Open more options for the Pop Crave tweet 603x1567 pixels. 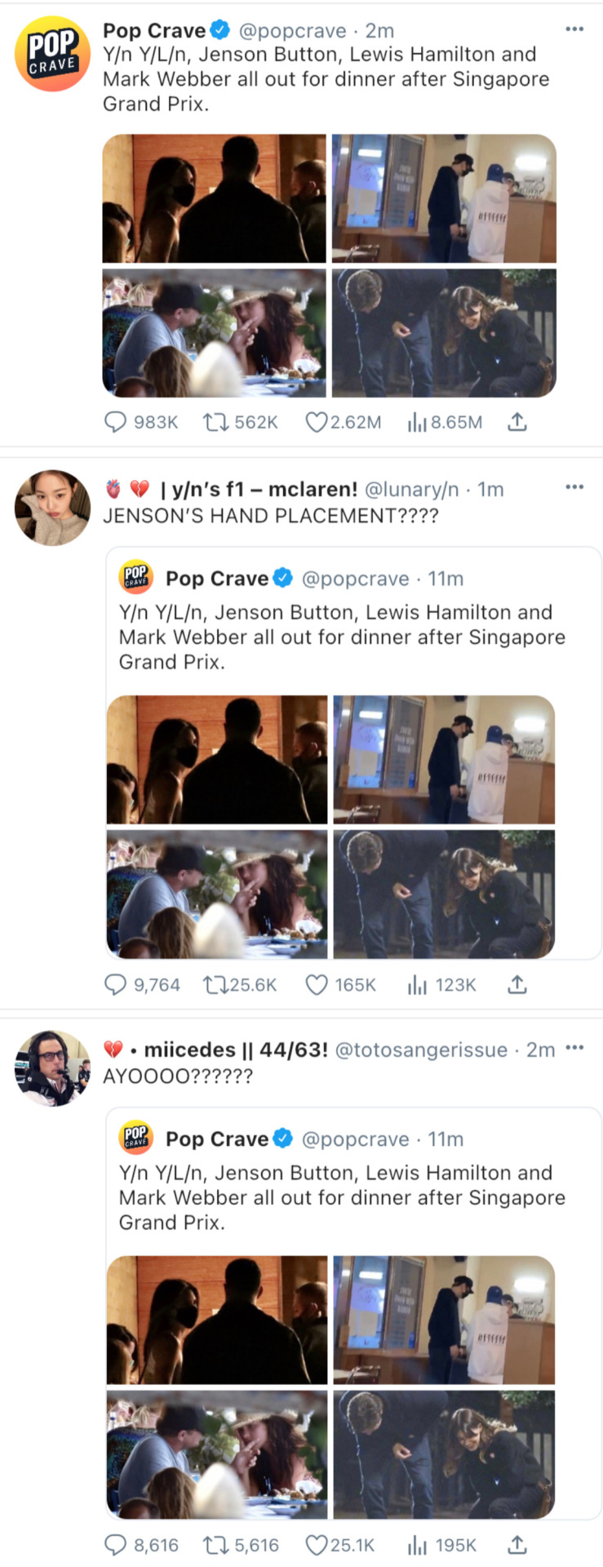coord(574,29)
